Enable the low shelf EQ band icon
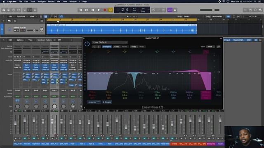Image resolution: width=264 pixels, height=148 pixels. 108,52
